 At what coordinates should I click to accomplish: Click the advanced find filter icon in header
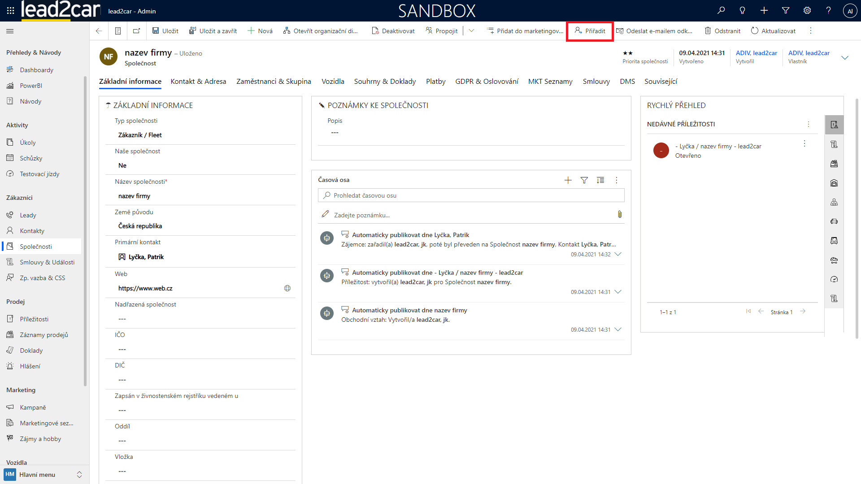pos(786,10)
